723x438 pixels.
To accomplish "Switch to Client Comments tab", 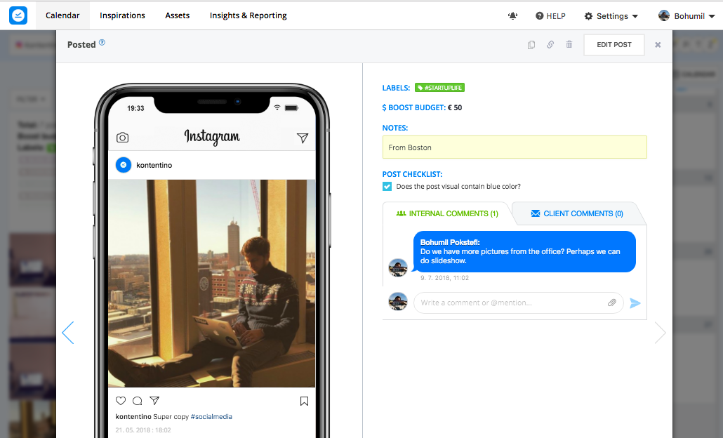I will click(x=577, y=213).
